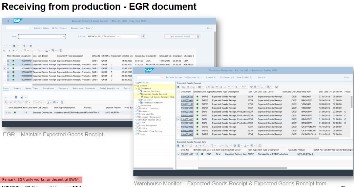This screenshot has width=354, height=187.
Task: Switch to the Dates/Times tab
Action: coord(32,89)
